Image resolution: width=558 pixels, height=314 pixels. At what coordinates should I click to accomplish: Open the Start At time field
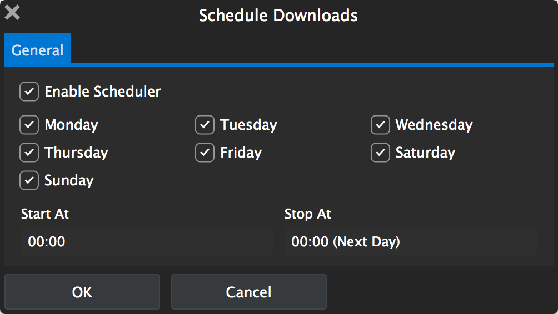tap(147, 241)
